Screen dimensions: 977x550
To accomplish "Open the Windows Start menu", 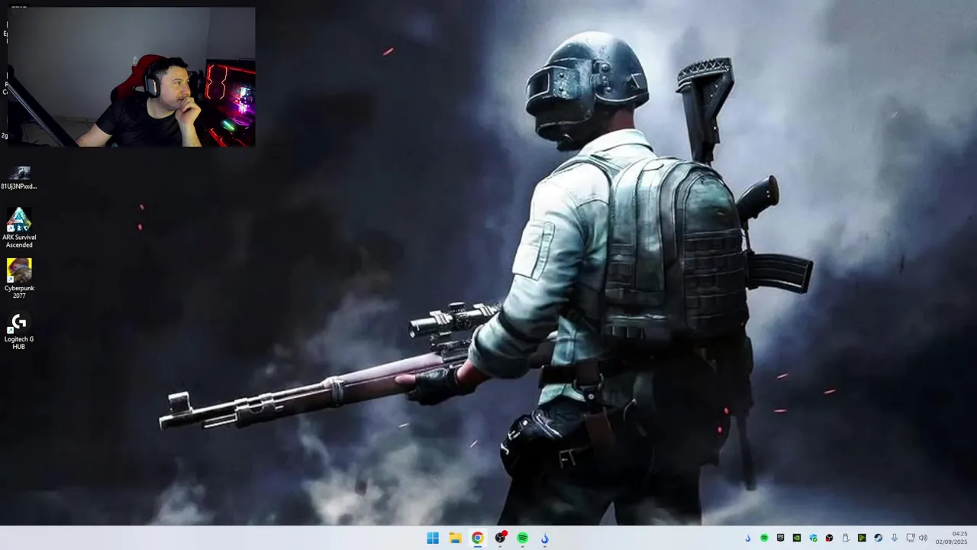I will [x=433, y=538].
